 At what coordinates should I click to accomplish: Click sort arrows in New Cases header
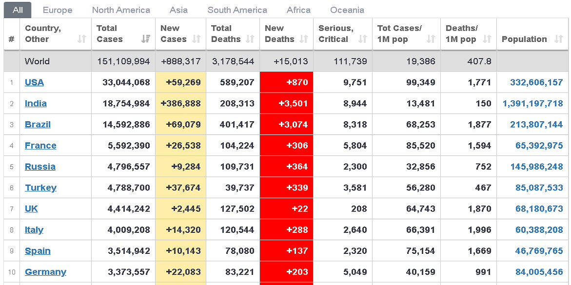(x=197, y=39)
